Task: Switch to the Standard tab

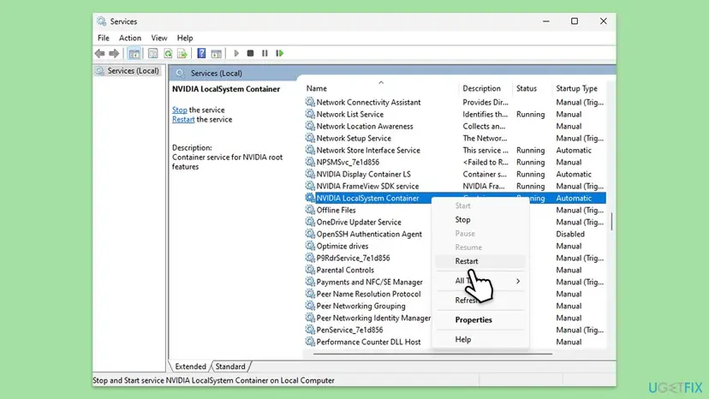Action: pos(230,366)
